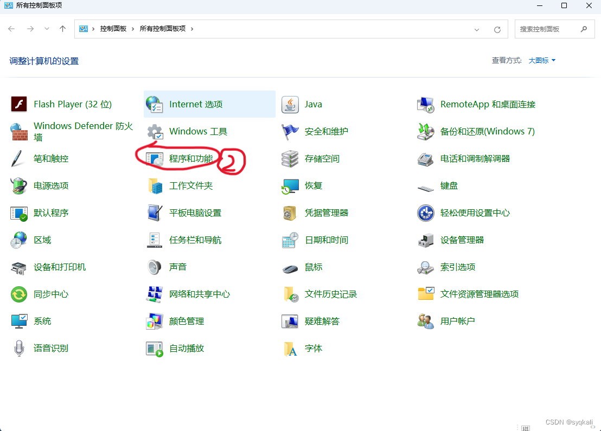Open 自动播放 icon
Screen dimensions: 601x431
pyautogui.click(x=155, y=349)
